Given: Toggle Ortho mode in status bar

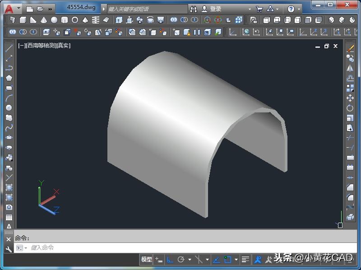Looking at the screenshot, I should pos(170,260).
